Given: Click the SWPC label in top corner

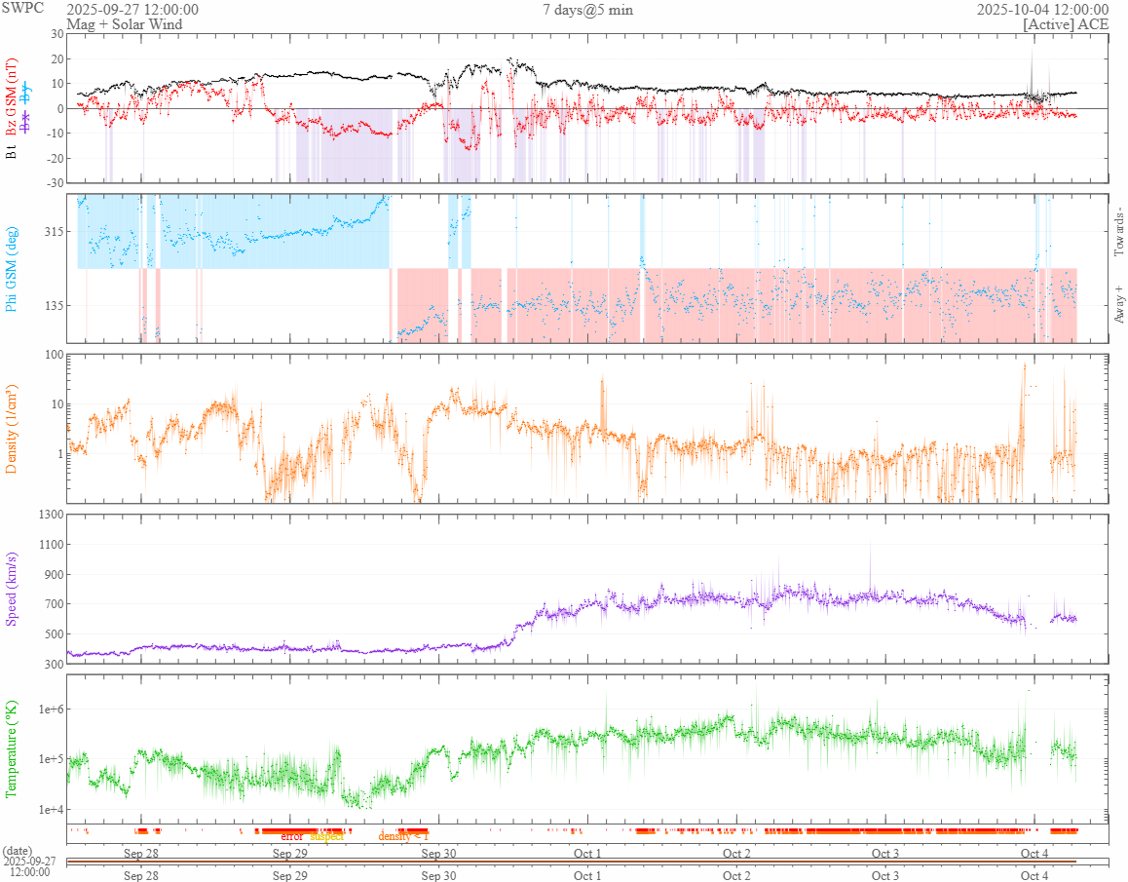Looking at the screenshot, I should (x=23, y=8).
